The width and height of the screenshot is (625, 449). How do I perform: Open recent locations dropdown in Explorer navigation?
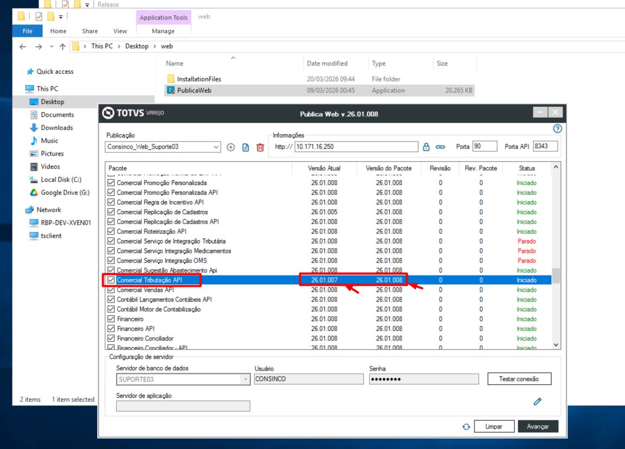[x=52, y=47]
